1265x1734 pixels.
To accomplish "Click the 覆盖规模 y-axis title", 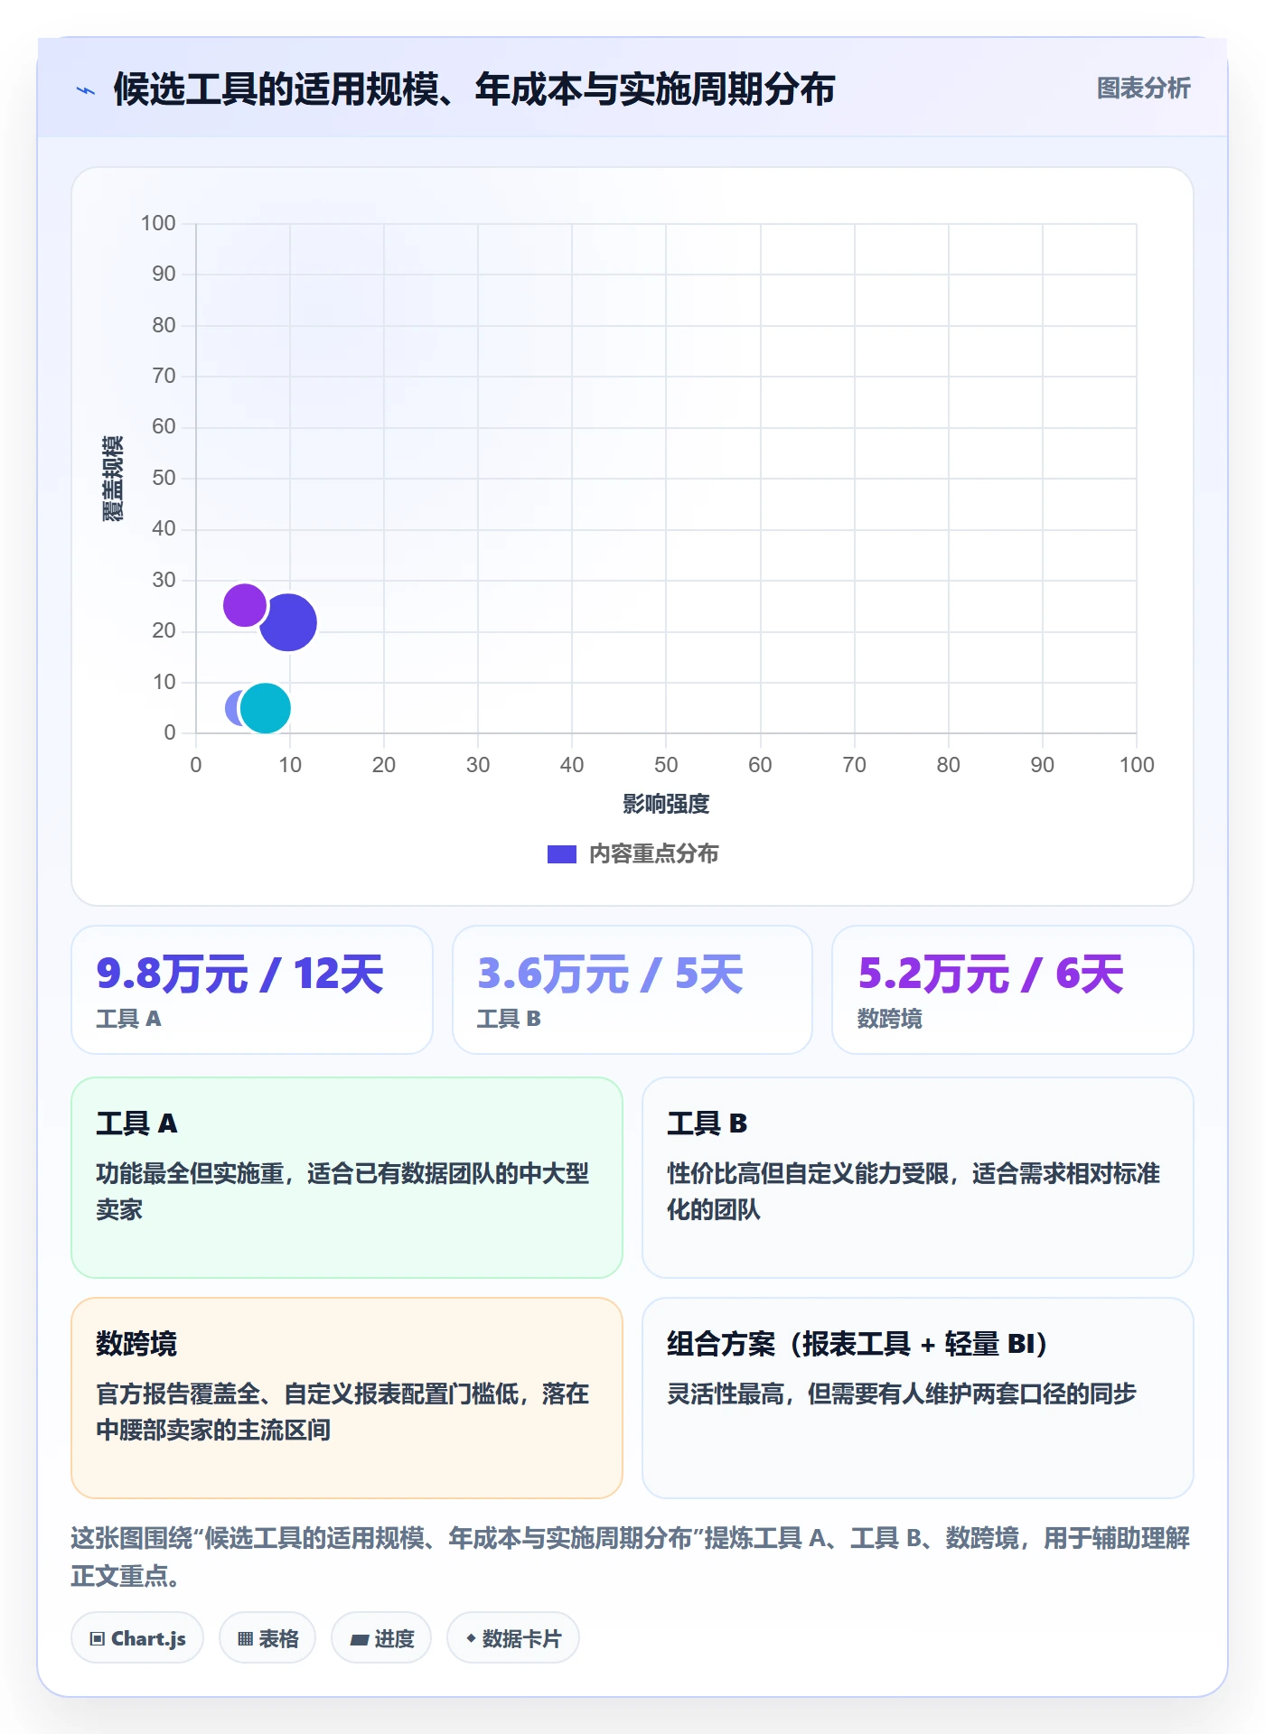I will [x=112, y=479].
